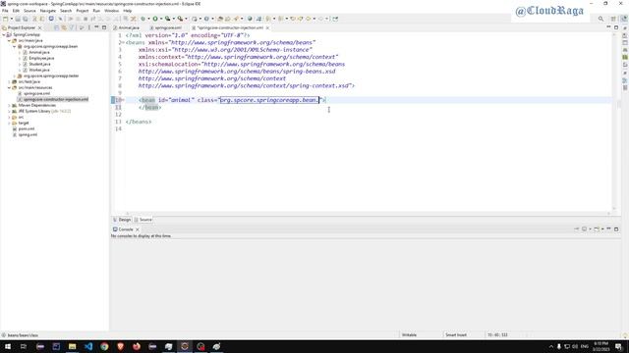Open the Project Explorer view menu
The image size is (629, 353).
(89, 28)
